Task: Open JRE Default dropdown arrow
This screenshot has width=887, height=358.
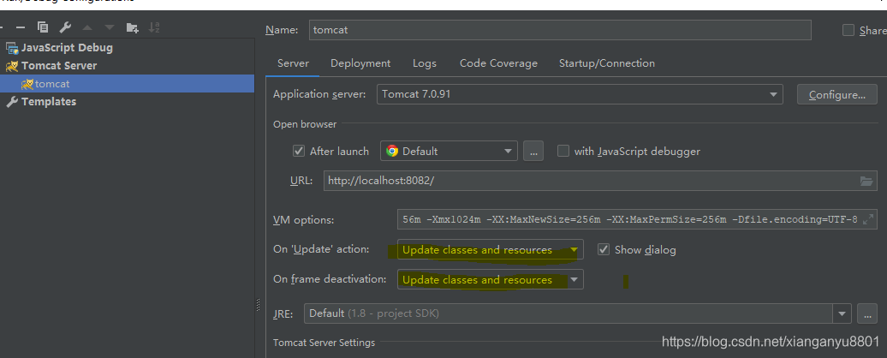Action: pos(842,313)
